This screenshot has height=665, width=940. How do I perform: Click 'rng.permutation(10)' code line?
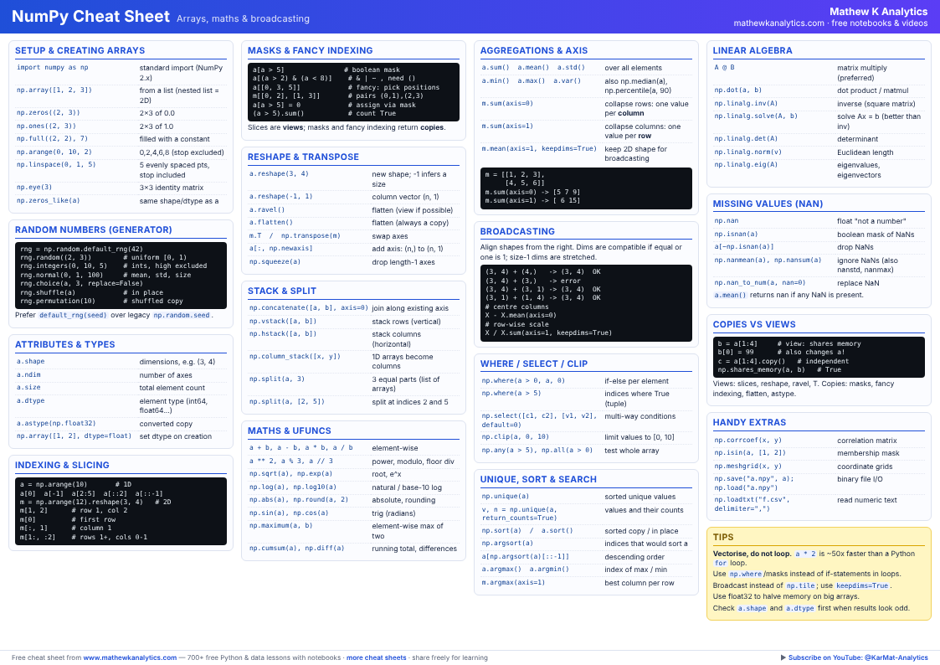[x=58, y=301]
